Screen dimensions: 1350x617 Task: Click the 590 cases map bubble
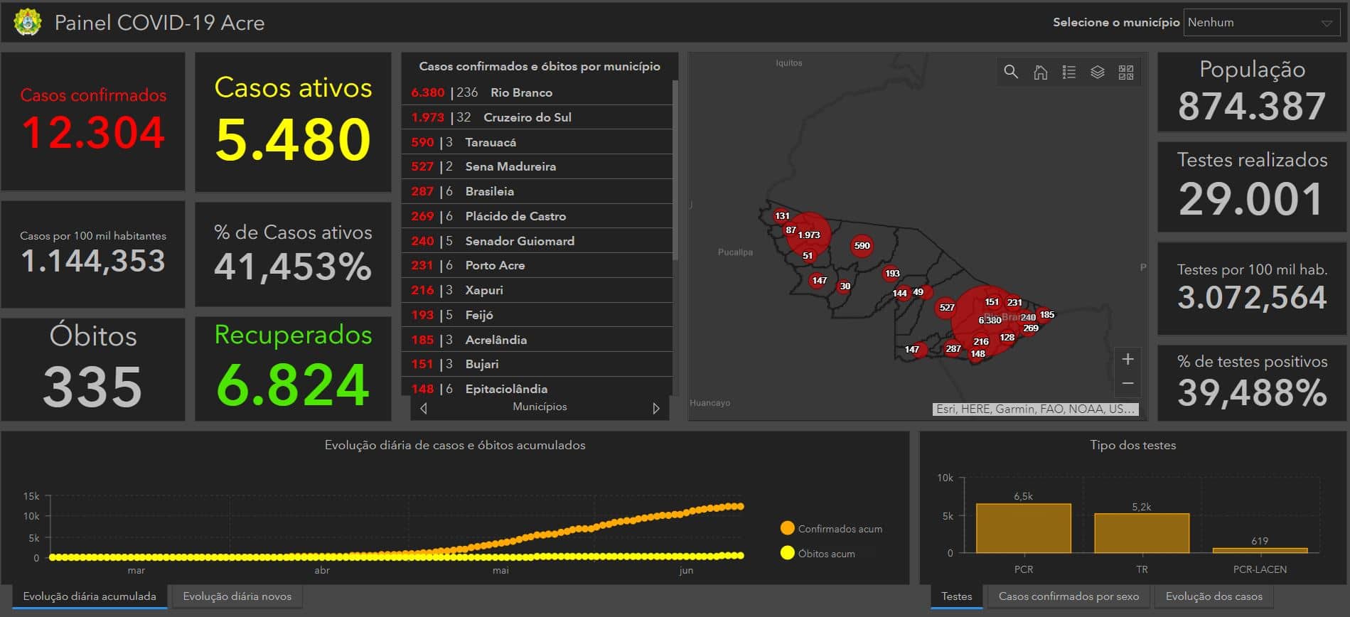(x=862, y=246)
